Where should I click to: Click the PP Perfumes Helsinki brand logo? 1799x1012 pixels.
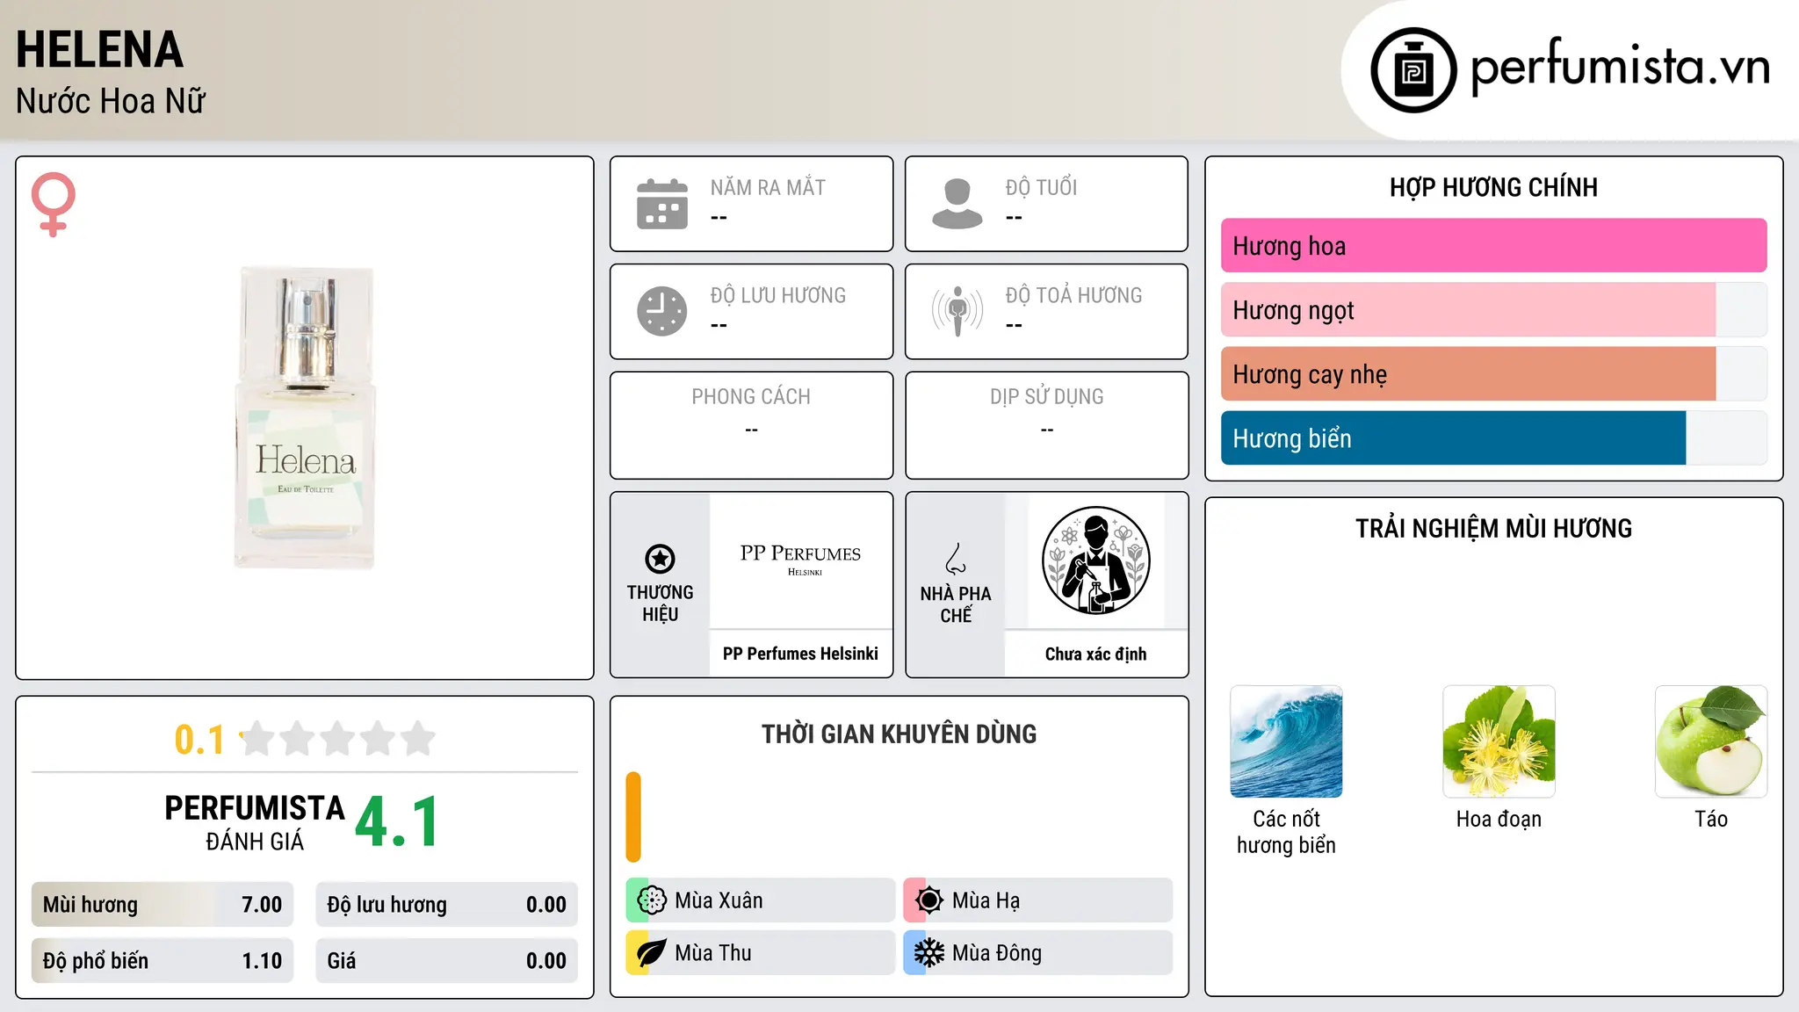click(800, 561)
